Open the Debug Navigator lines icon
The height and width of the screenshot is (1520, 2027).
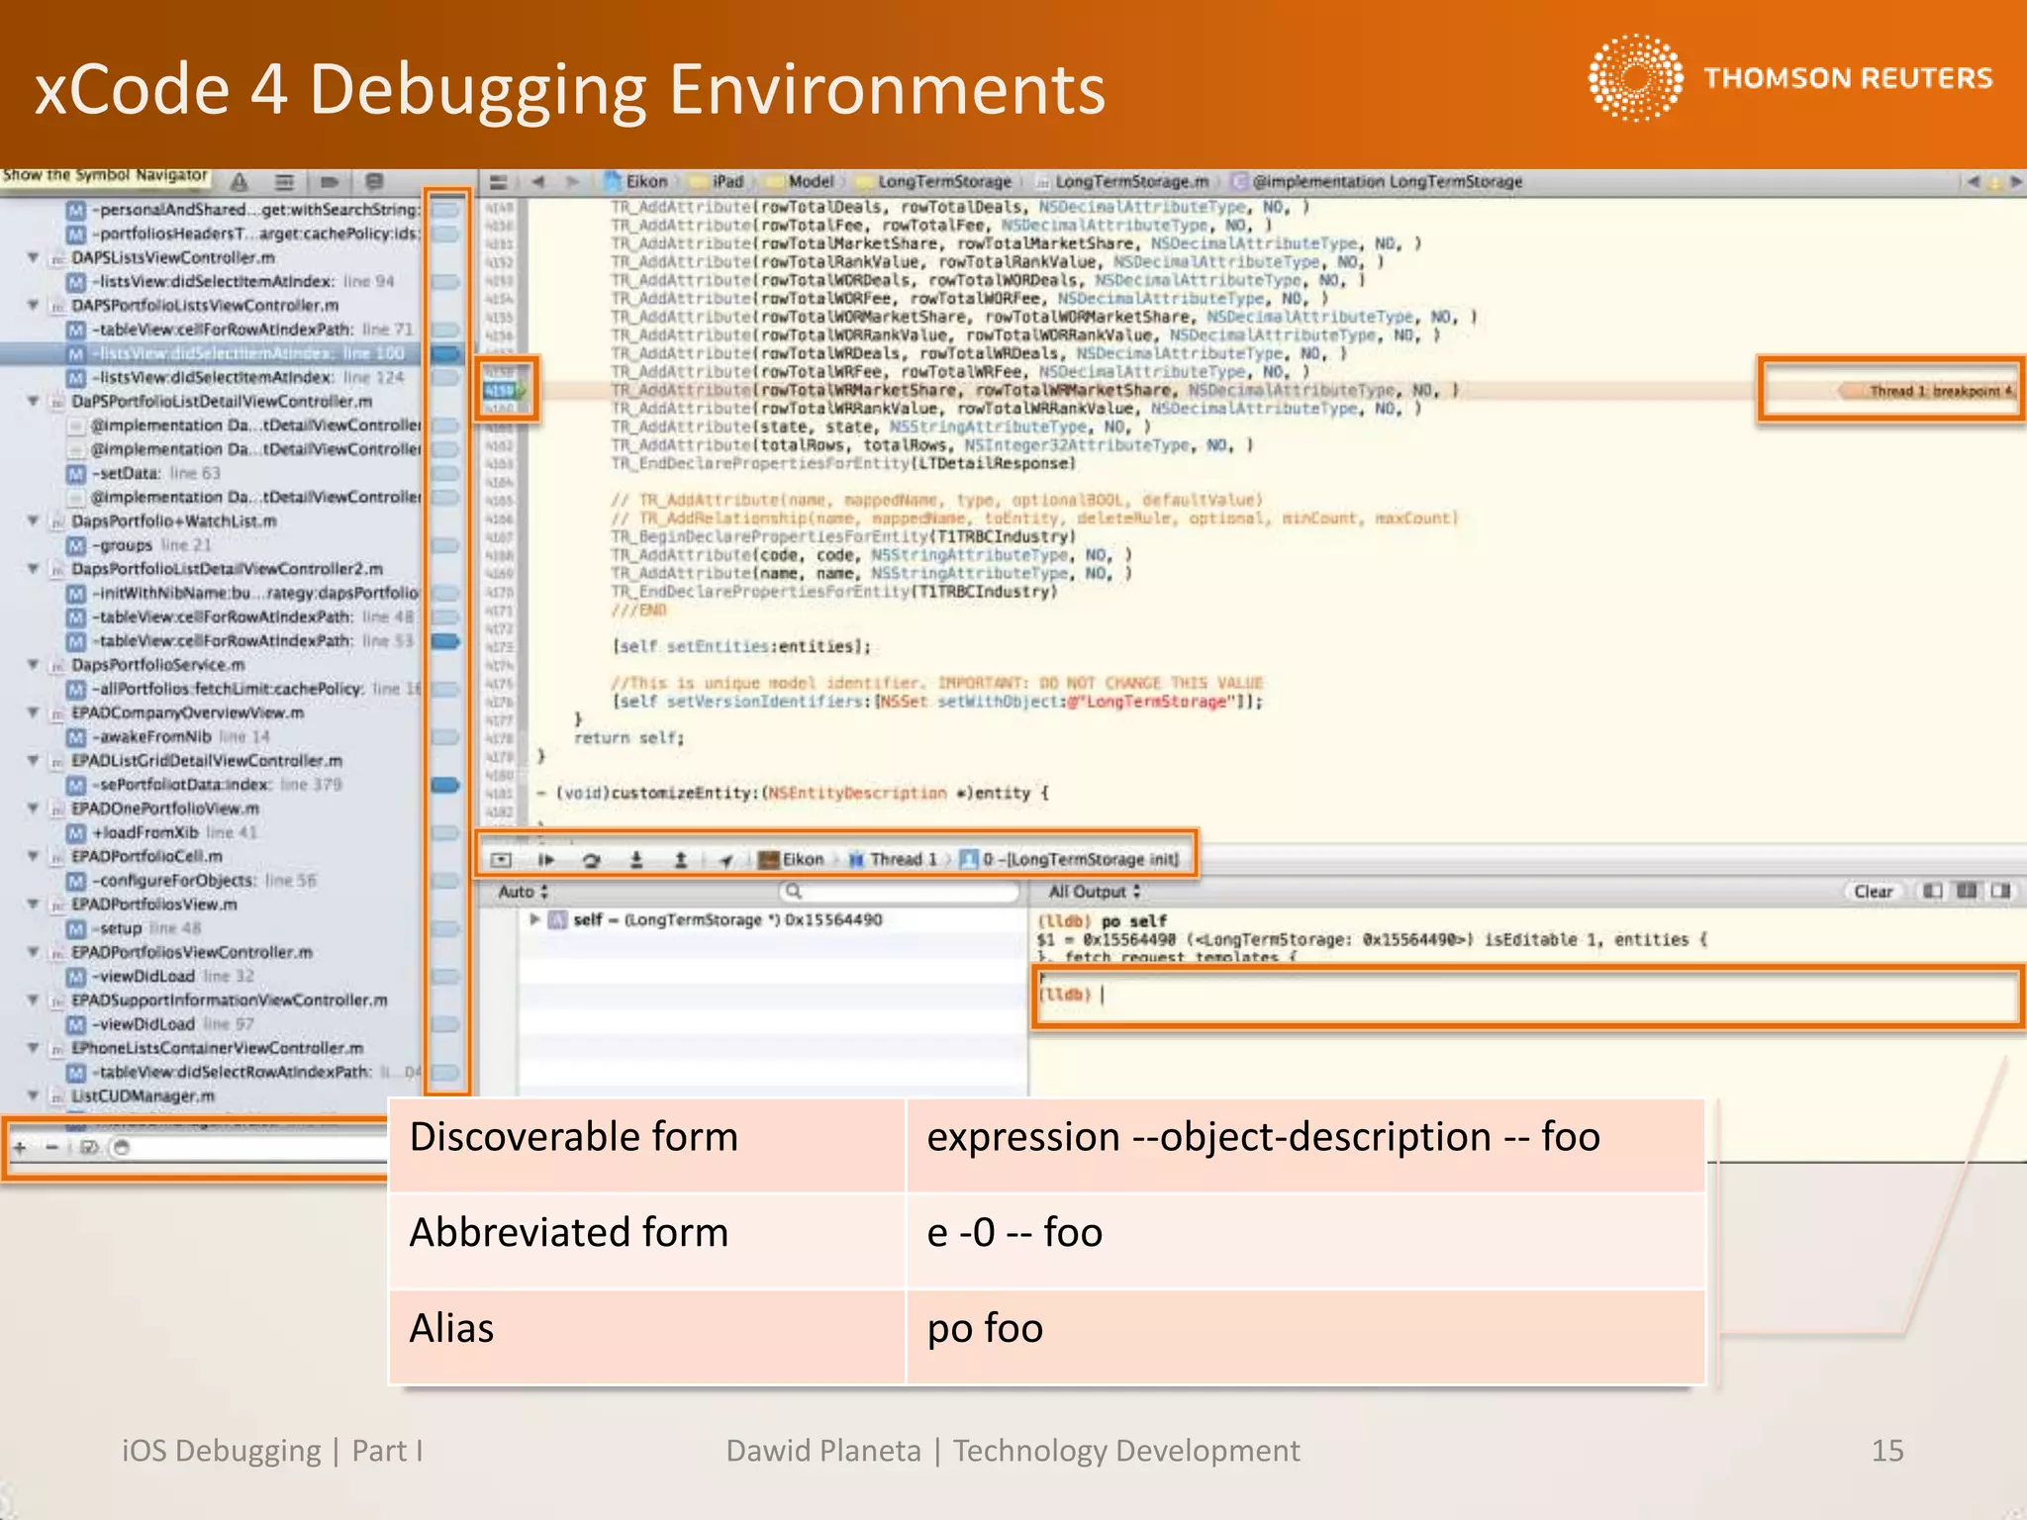pos(284,182)
